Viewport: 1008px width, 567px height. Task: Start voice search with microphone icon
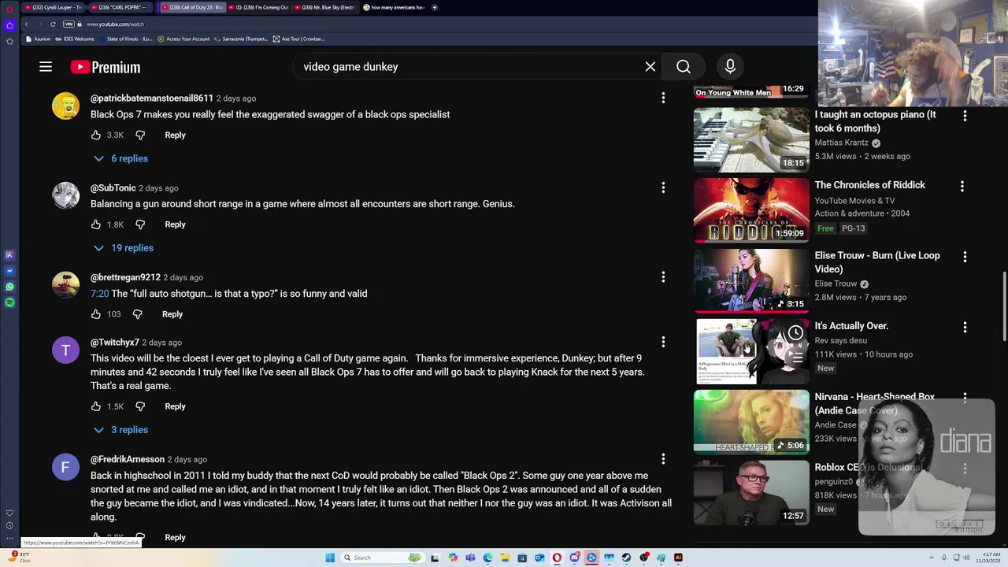click(x=730, y=67)
